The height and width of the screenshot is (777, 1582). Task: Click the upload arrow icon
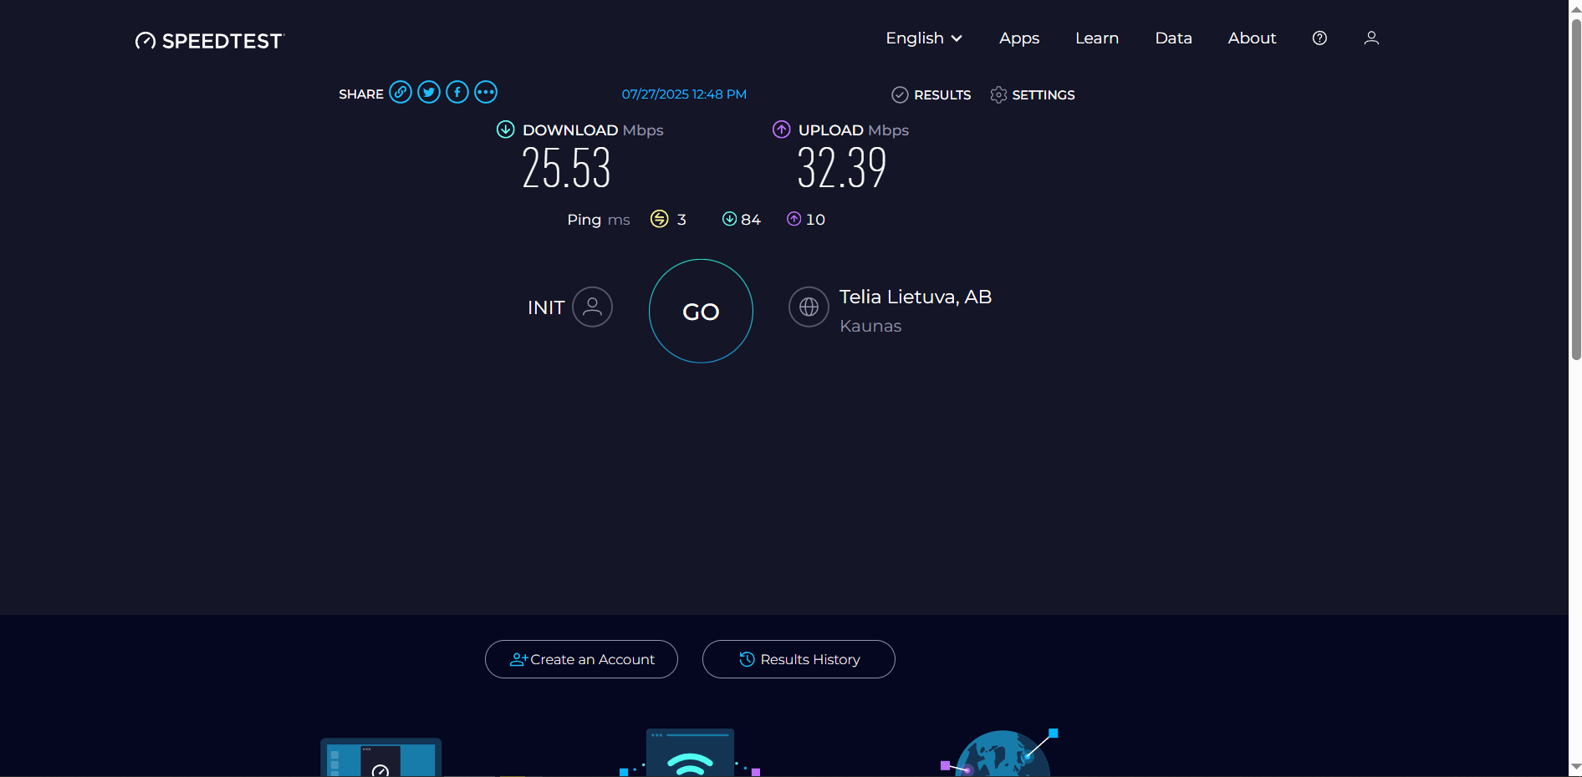781,129
